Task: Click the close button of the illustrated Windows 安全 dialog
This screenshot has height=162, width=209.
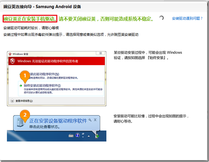Action: point(101,53)
